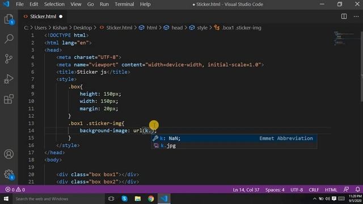Change line ending via CRLF indicator
Viewport: 363px width, 204px height.
314,190
